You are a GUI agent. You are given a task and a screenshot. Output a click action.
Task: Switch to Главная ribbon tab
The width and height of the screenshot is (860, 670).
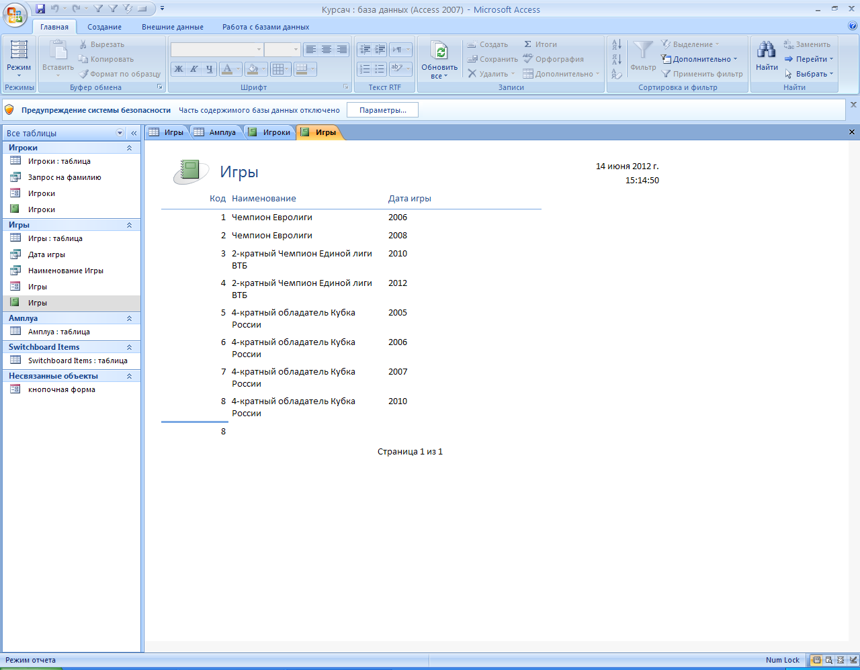[x=54, y=27]
